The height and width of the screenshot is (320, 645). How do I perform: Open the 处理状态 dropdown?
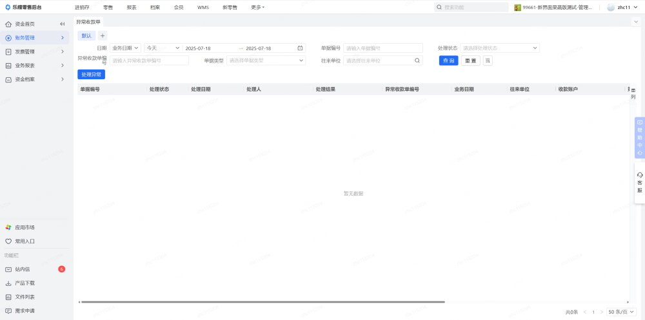click(x=500, y=48)
